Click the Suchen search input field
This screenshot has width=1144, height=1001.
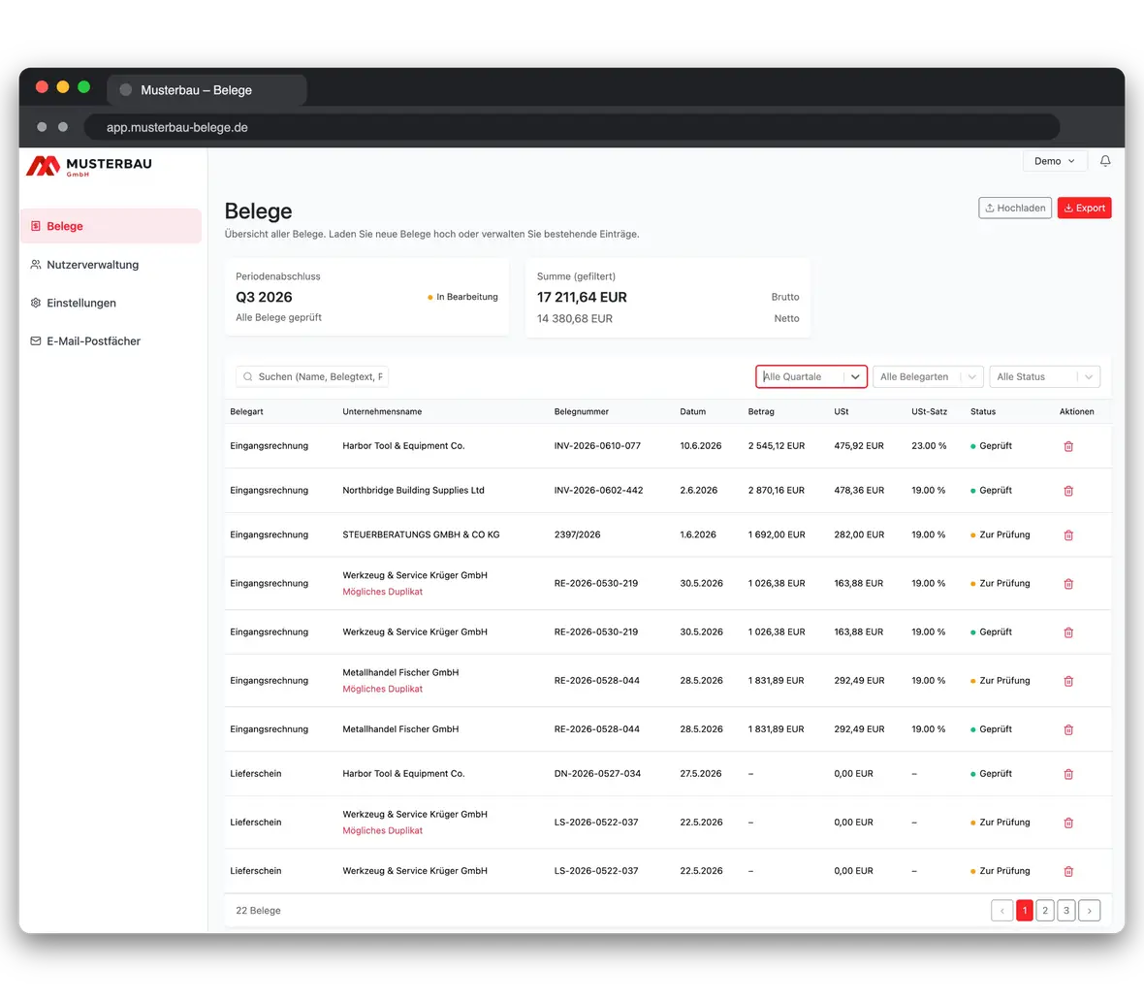[312, 376]
